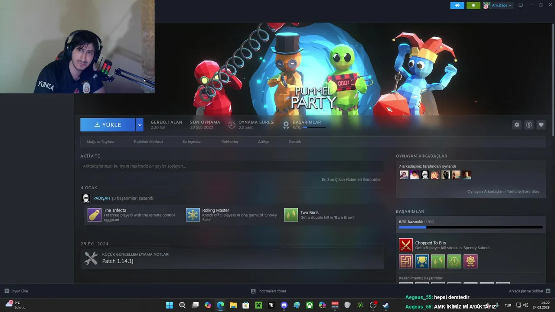Image resolution: width=555 pixels, height=312 pixels.
Task: Open İndirmeleri Yönet downloads manager
Action: click(268, 291)
